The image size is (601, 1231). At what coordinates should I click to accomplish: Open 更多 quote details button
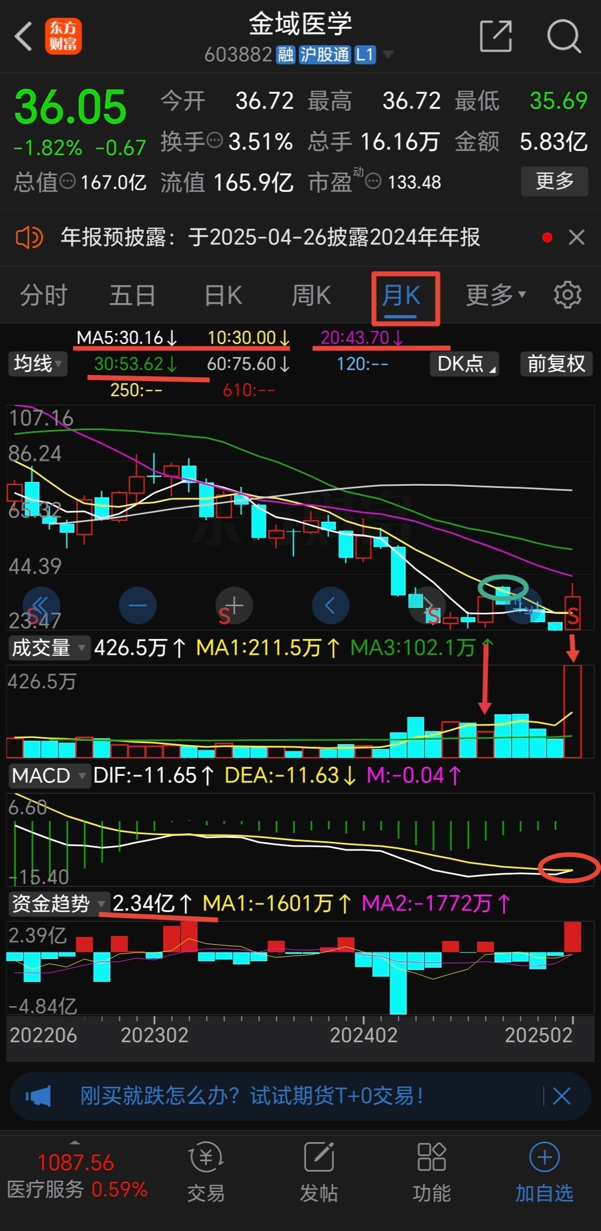(555, 181)
